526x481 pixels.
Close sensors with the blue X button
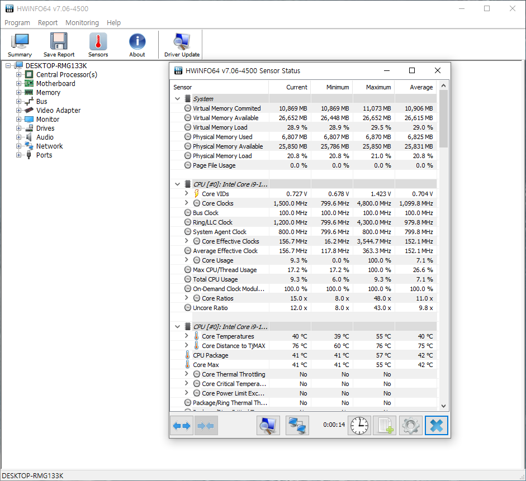tap(437, 426)
